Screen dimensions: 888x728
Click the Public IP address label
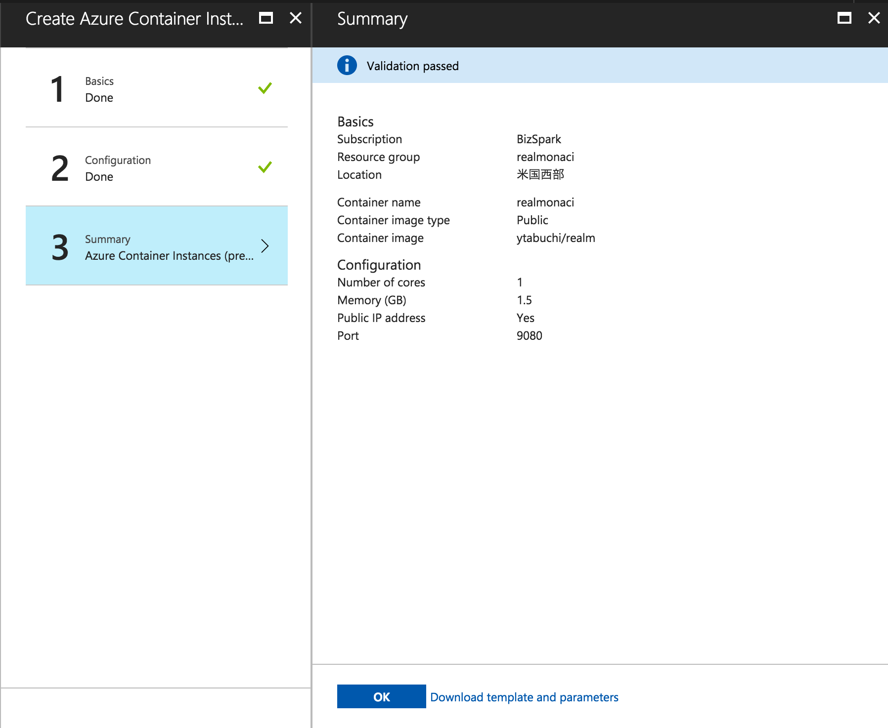[x=381, y=318]
